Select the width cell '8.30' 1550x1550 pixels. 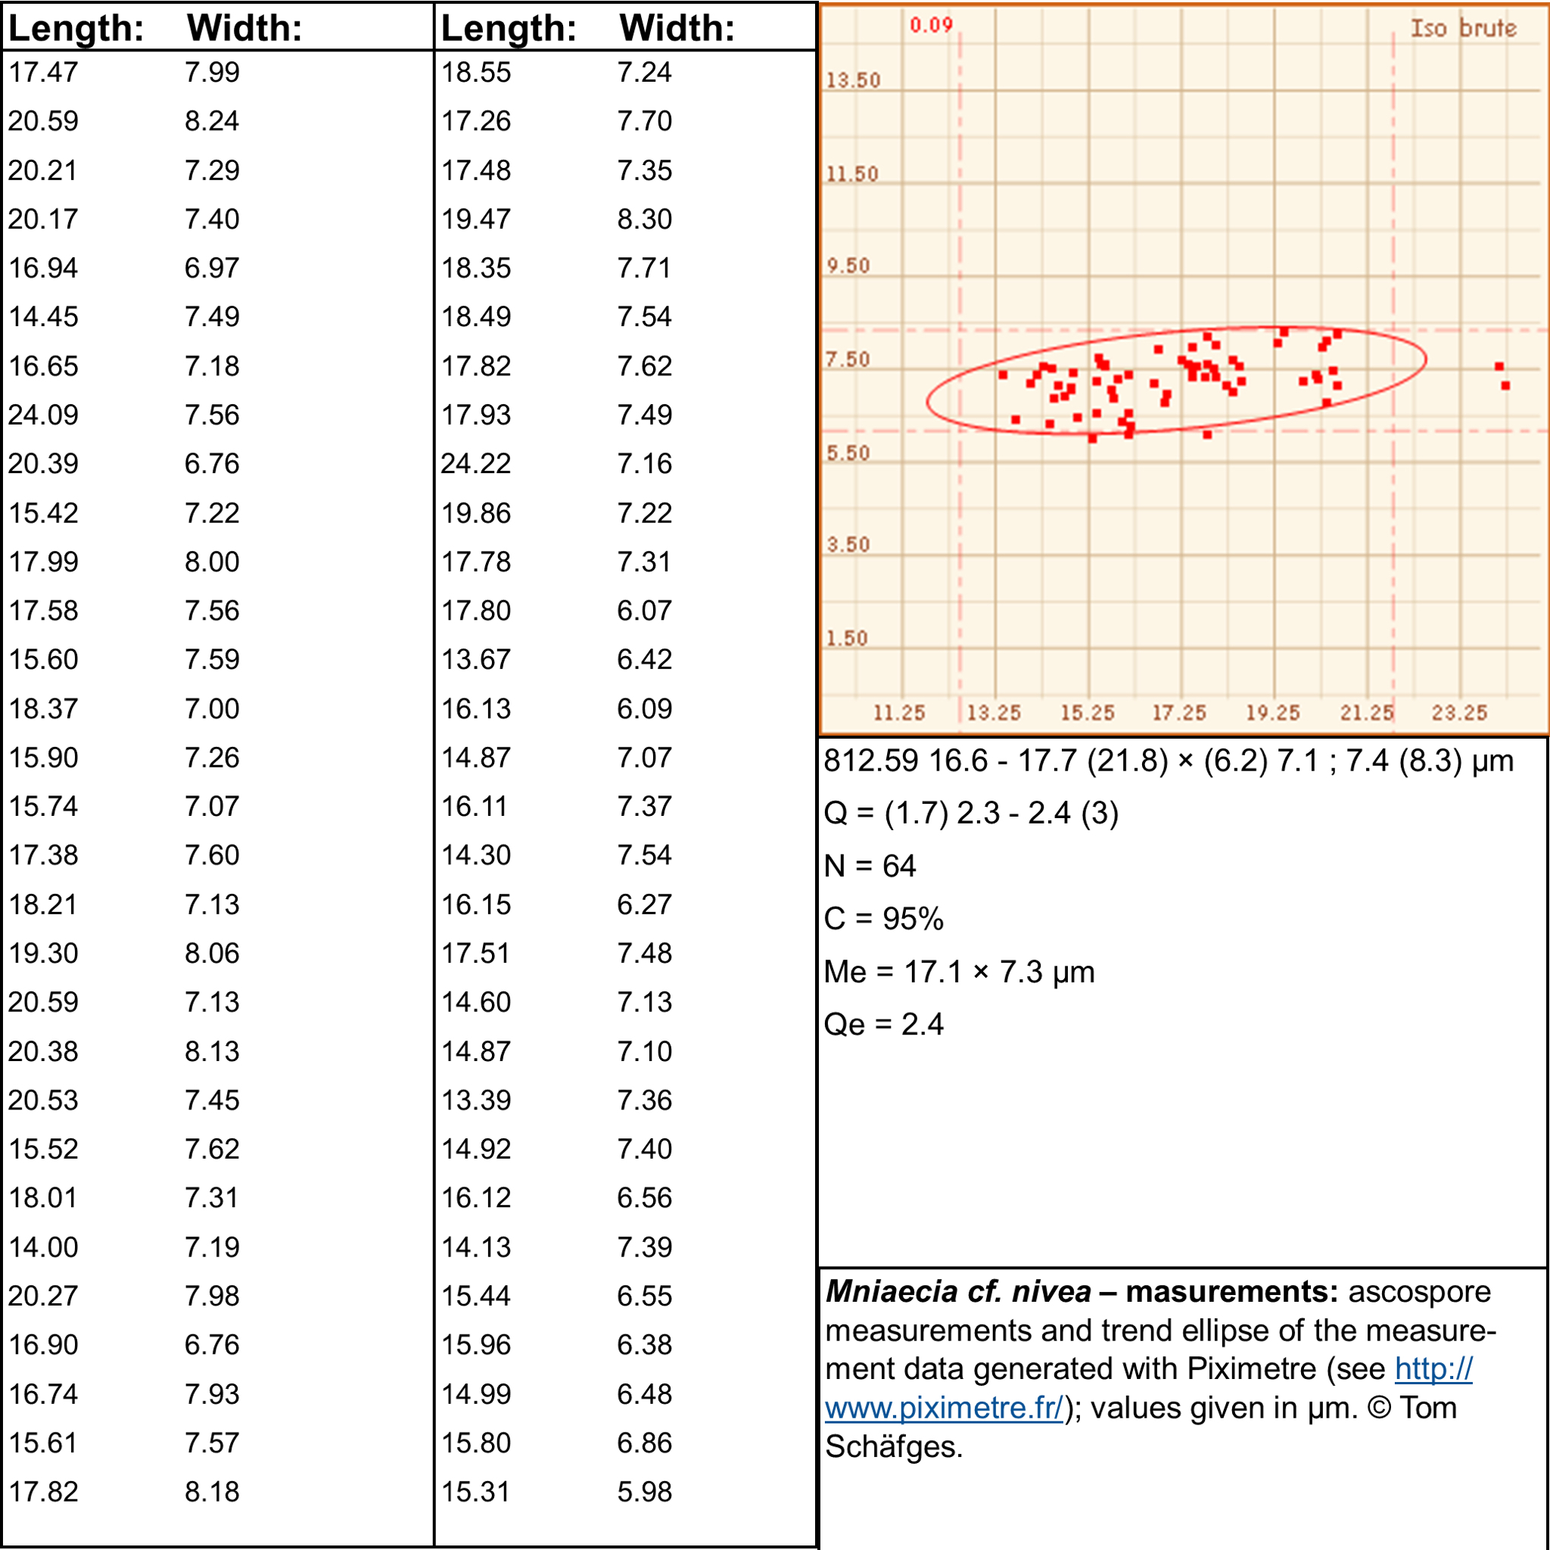tap(644, 219)
